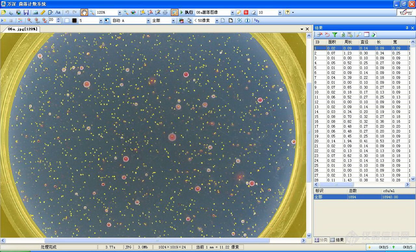Open the < 50像素 size filter dropdown
The height and width of the screenshot is (252, 416).
[217, 21]
